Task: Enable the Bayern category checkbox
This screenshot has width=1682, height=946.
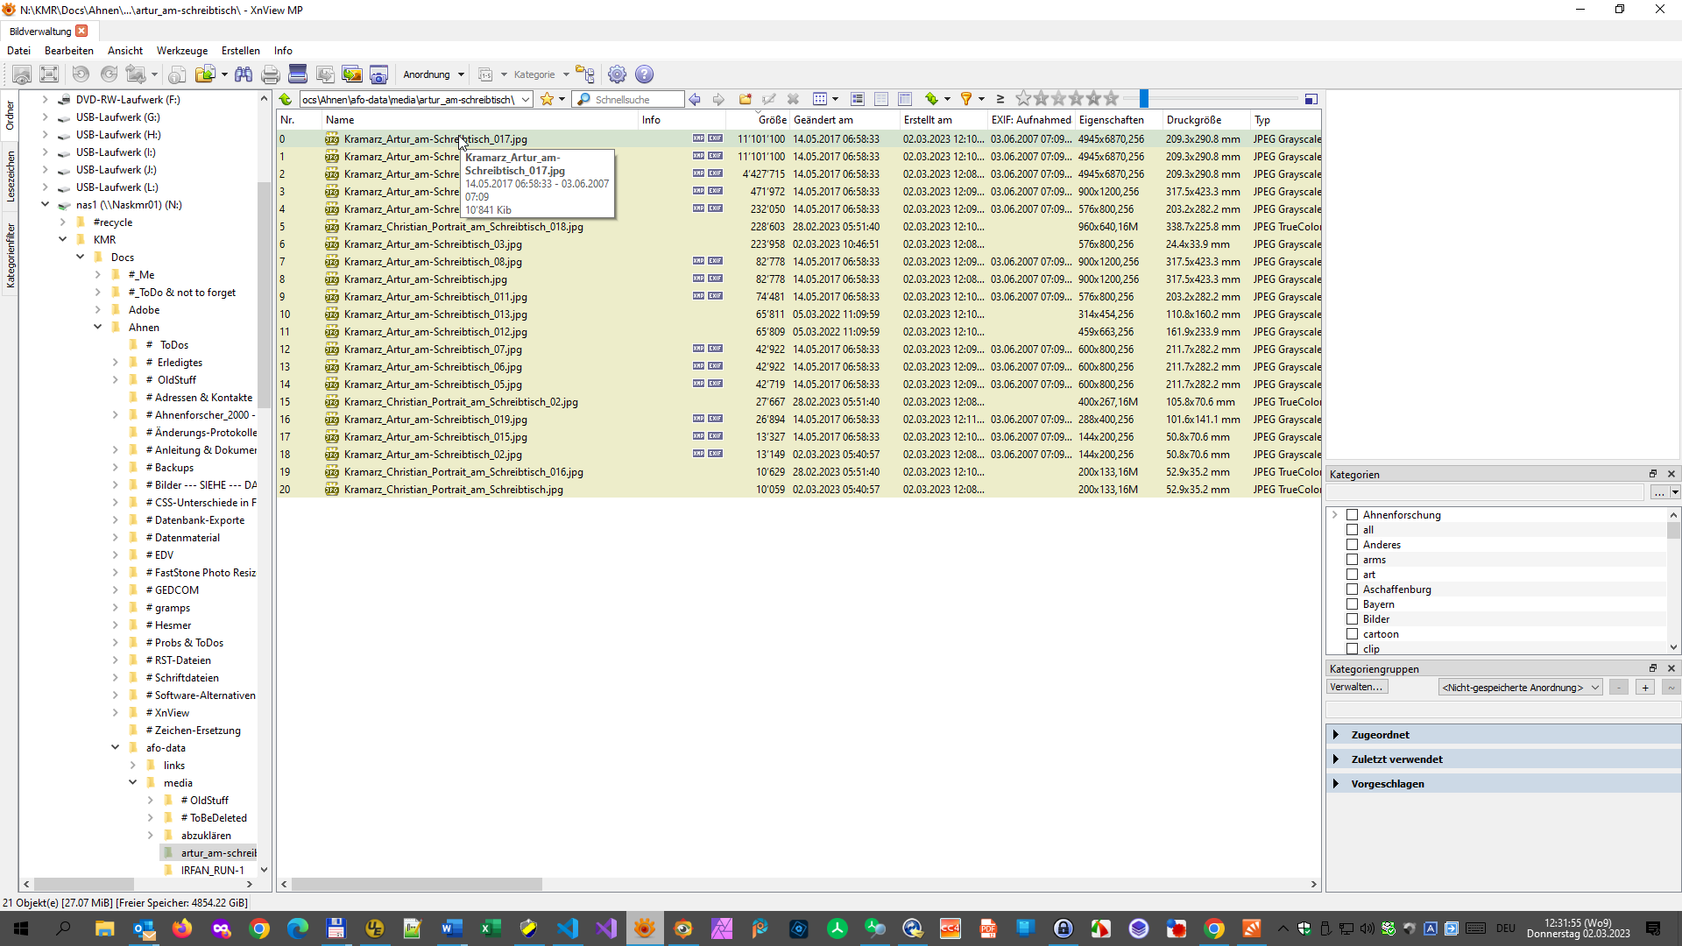Action: coord(1352,604)
